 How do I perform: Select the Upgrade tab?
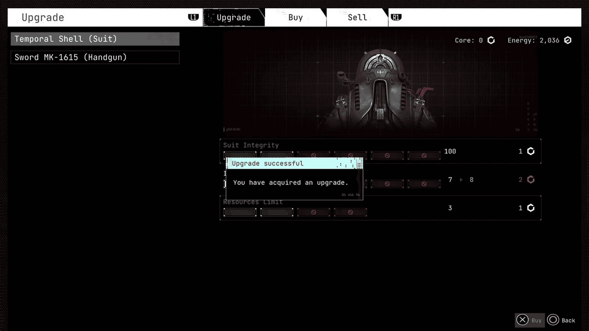[234, 18]
